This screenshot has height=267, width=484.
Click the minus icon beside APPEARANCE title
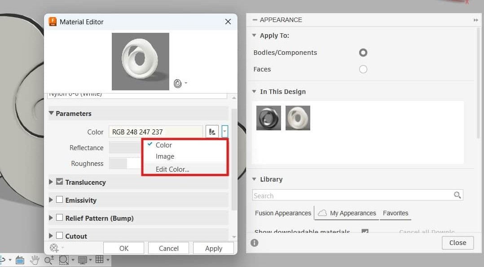tap(255, 20)
